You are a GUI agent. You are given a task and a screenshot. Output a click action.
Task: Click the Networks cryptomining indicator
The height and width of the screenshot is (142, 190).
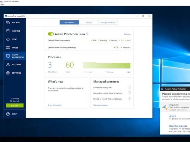[126, 47]
